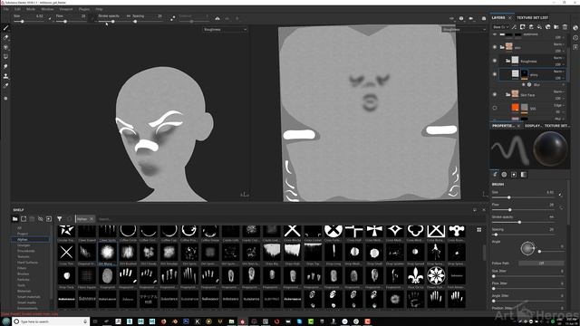The height and width of the screenshot is (326, 580).
Task: Toggle visibility of the glossy layer
Action: point(495,74)
